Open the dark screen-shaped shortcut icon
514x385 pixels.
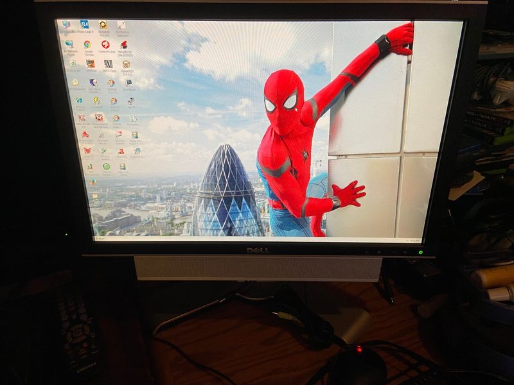tap(128, 83)
